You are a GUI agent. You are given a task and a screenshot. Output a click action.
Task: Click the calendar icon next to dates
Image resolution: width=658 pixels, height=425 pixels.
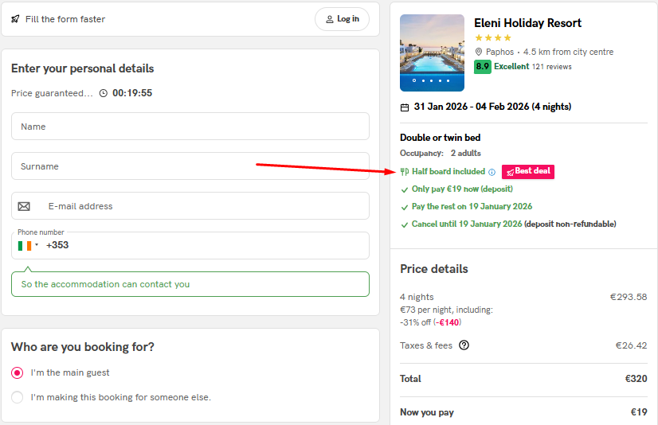pos(405,107)
